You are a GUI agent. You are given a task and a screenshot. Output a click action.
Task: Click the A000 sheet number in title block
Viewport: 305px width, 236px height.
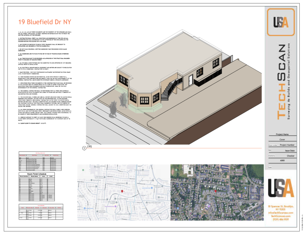pyautogui.click(x=282, y=160)
